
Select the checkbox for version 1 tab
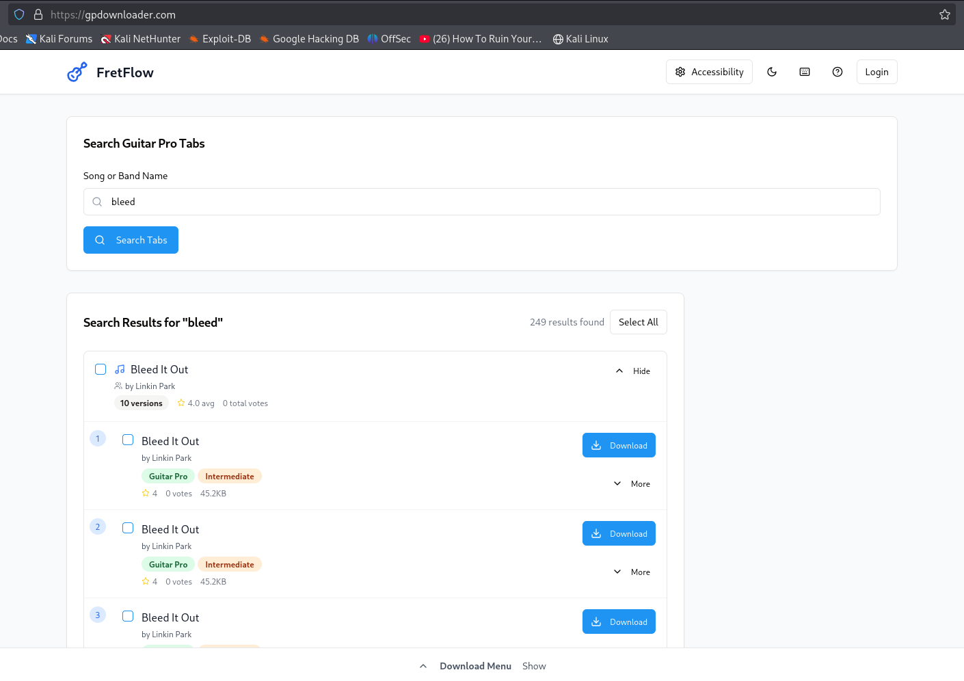coord(128,440)
